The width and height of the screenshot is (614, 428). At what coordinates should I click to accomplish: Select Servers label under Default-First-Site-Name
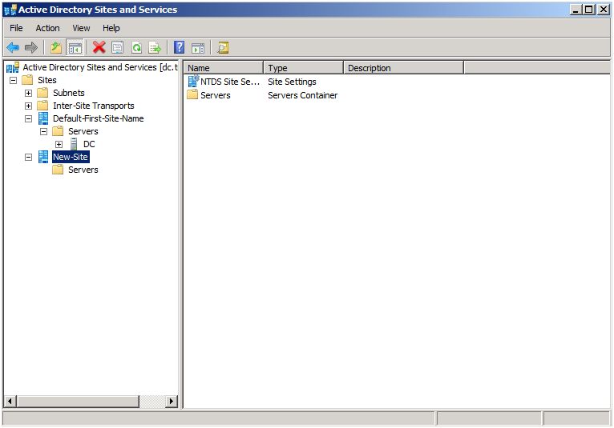coord(83,131)
